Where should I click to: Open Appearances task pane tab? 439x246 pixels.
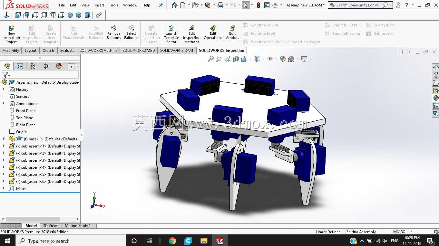pos(436,98)
